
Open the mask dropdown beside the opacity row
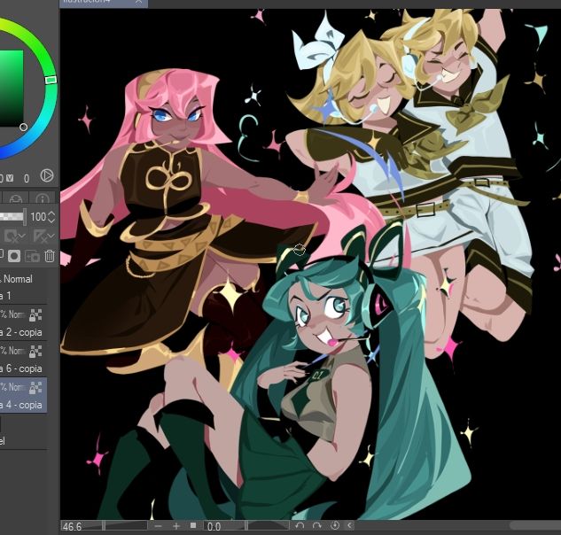point(15,236)
